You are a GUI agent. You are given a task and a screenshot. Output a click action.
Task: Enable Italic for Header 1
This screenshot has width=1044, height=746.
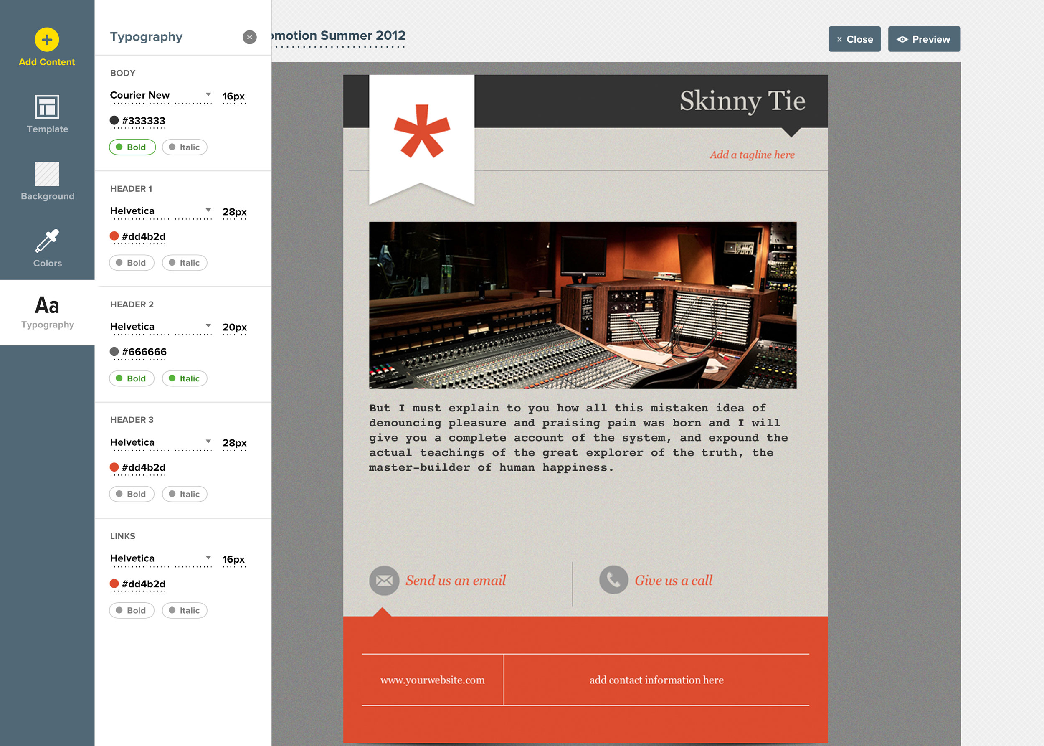point(185,263)
